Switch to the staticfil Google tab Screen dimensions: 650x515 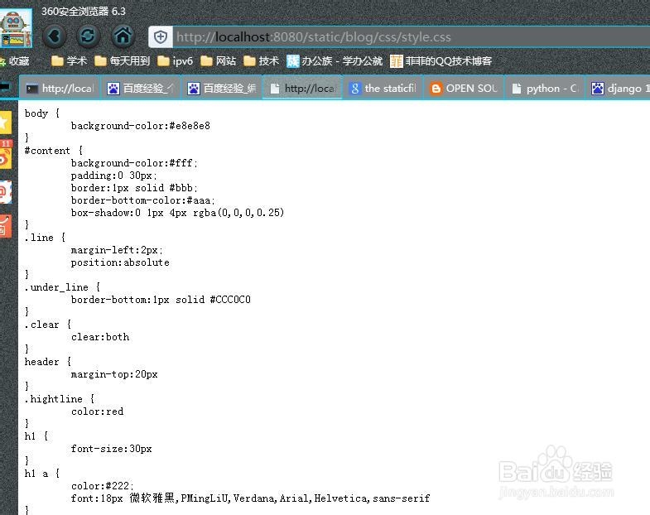tap(383, 88)
